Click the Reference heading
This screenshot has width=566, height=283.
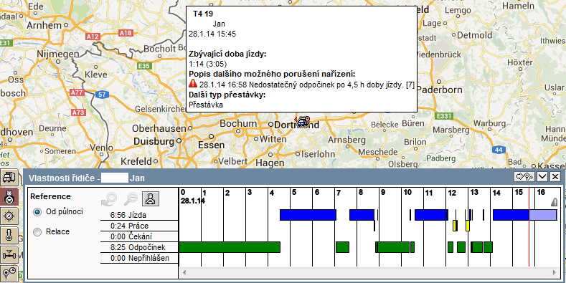pyautogui.click(x=50, y=196)
